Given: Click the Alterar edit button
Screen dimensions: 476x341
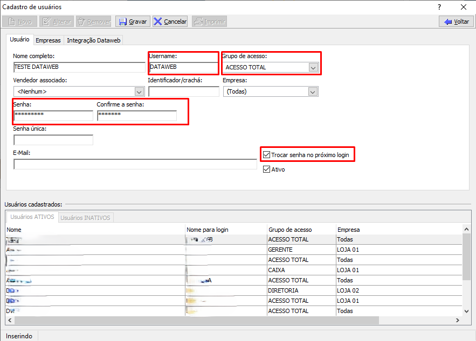Looking at the screenshot, I should coord(57,22).
